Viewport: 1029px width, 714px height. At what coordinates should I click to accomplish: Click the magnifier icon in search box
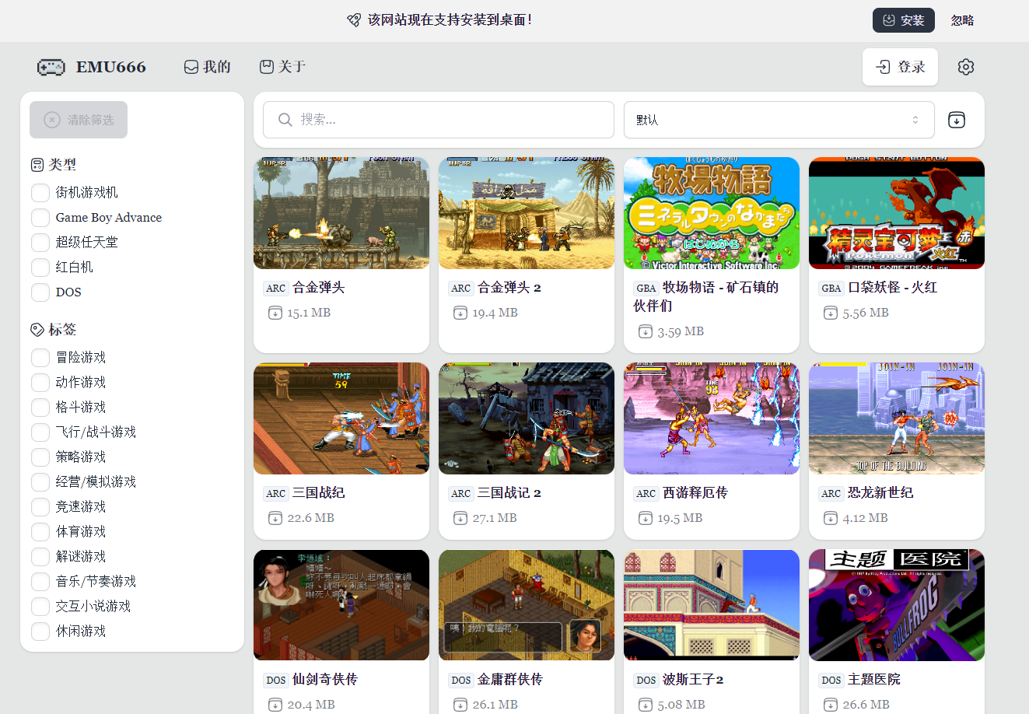pos(285,120)
